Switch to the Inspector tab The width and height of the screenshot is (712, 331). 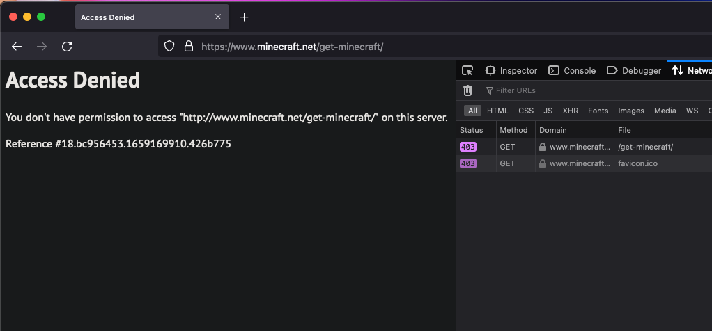(511, 70)
